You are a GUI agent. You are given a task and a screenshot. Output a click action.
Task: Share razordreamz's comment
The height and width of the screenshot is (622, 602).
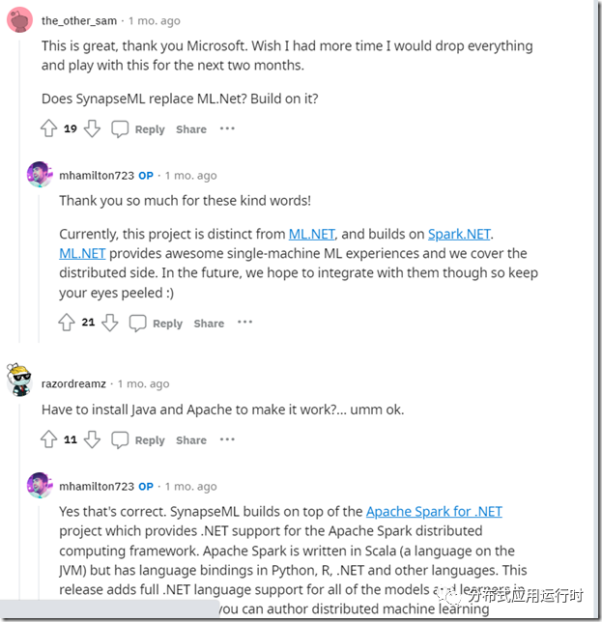[x=191, y=440]
